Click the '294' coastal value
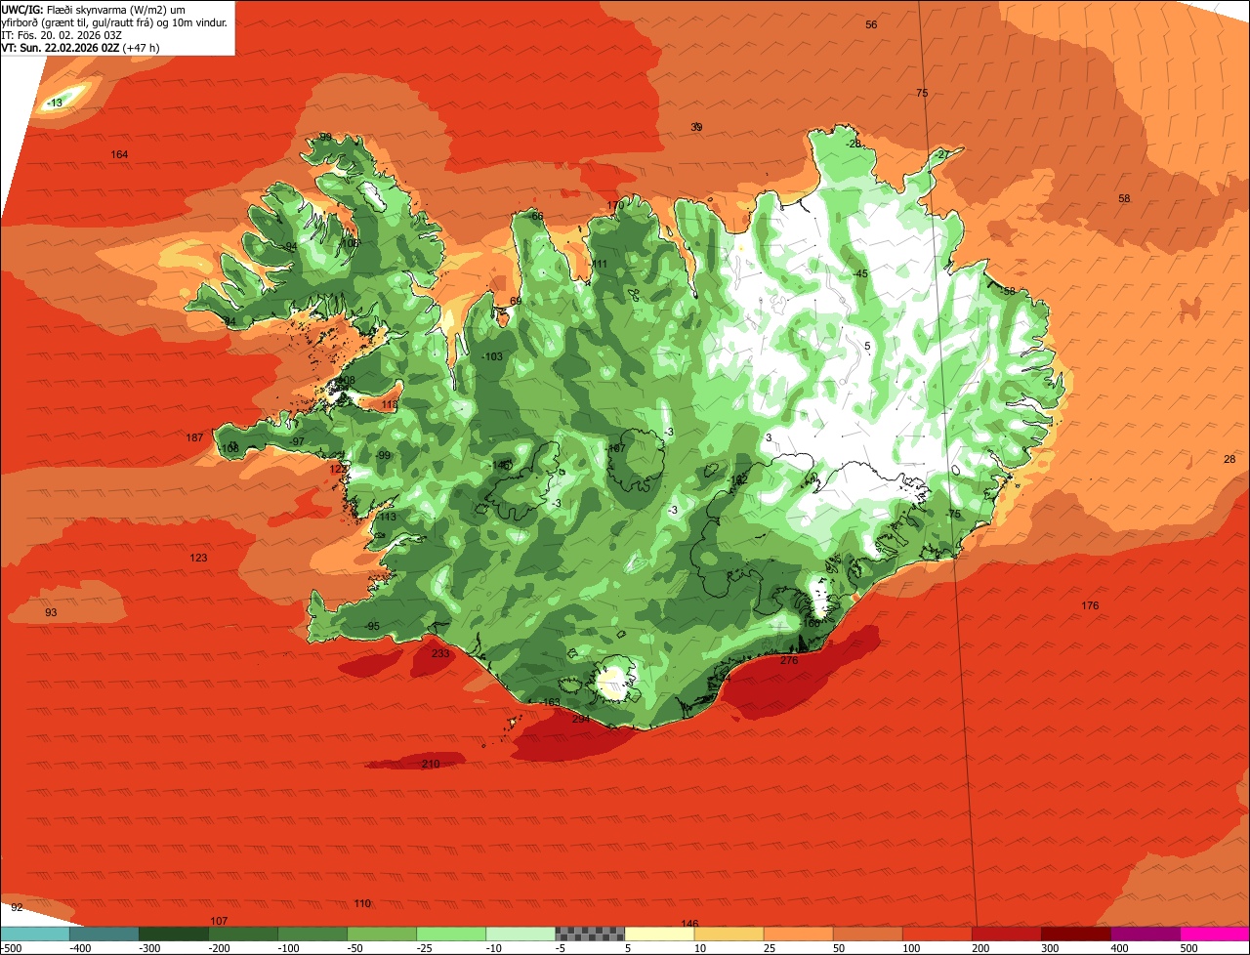This screenshot has width=1250, height=955. pos(580,719)
